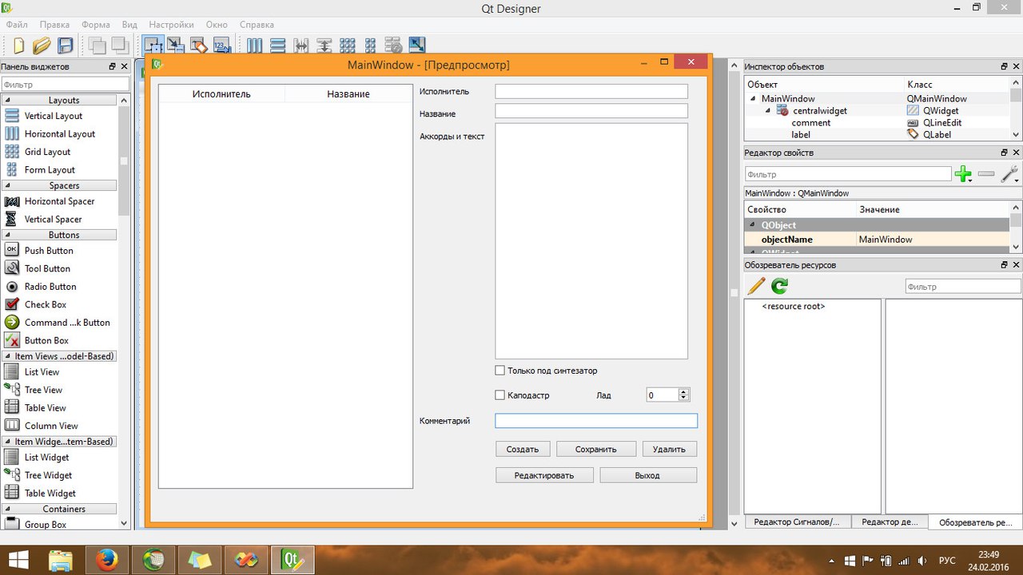Apply the Lay Out Horizontally toolbar icon
The image size is (1023, 575).
[x=254, y=46]
